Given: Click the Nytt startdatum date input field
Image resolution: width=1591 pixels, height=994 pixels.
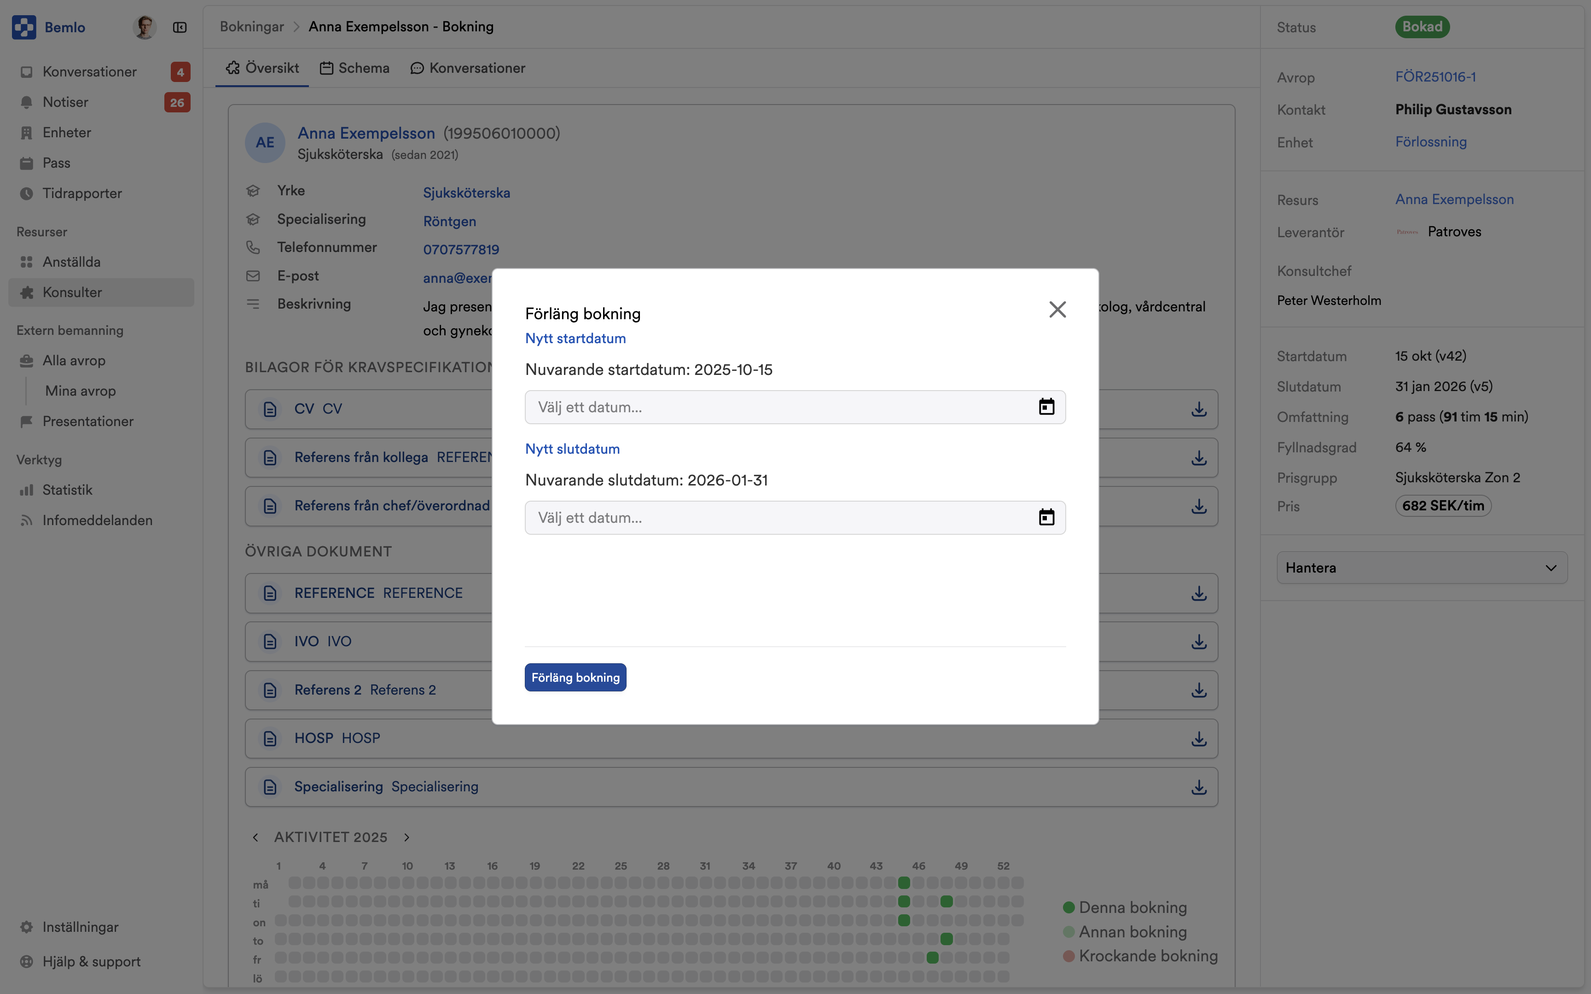Looking at the screenshot, I should pyautogui.click(x=795, y=407).
